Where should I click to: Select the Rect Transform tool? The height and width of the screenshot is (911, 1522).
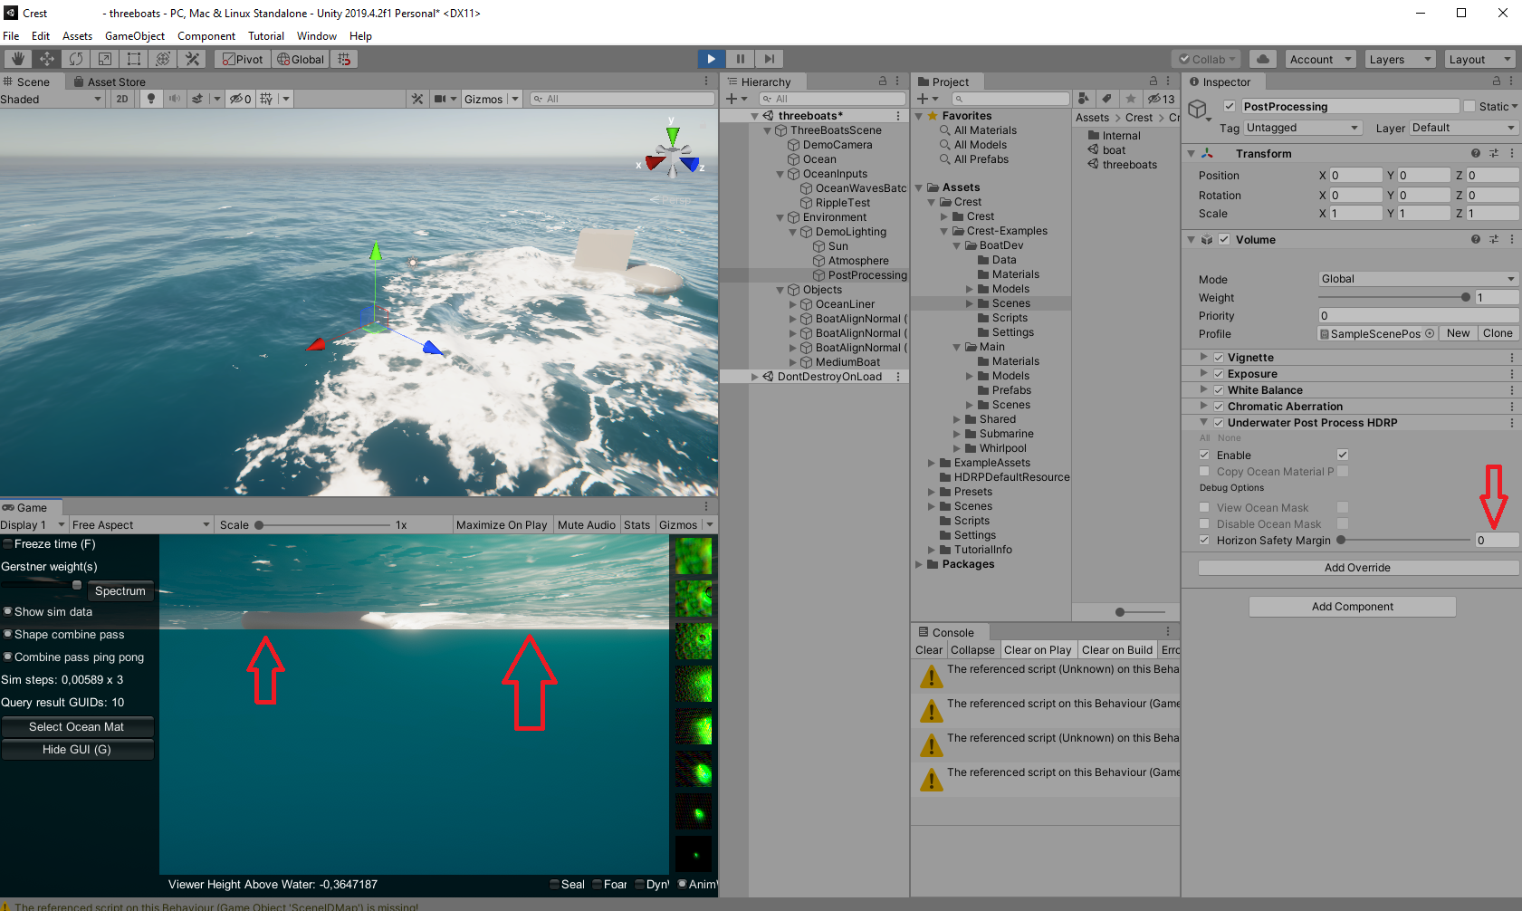coord(133,58)
